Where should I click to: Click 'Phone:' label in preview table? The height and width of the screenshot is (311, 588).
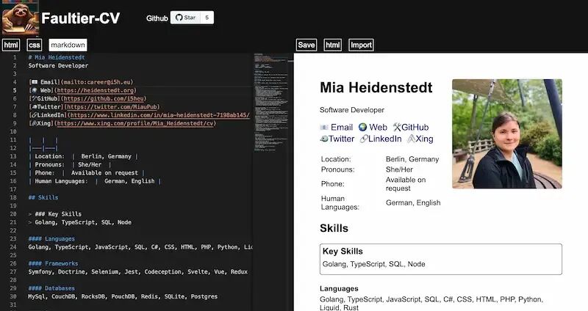tap(333, 184)
